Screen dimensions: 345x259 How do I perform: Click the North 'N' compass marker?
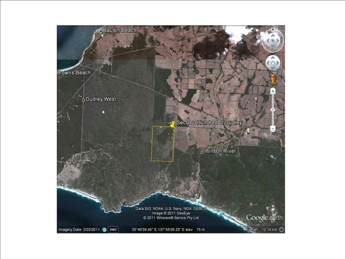point(273,30)
